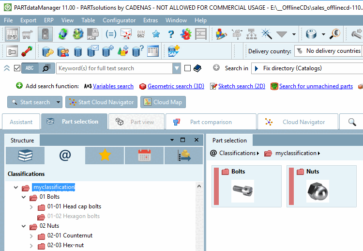Click the PDF lock datasheet icon
The image size is (363, 251).
click(x=92, y=34)
